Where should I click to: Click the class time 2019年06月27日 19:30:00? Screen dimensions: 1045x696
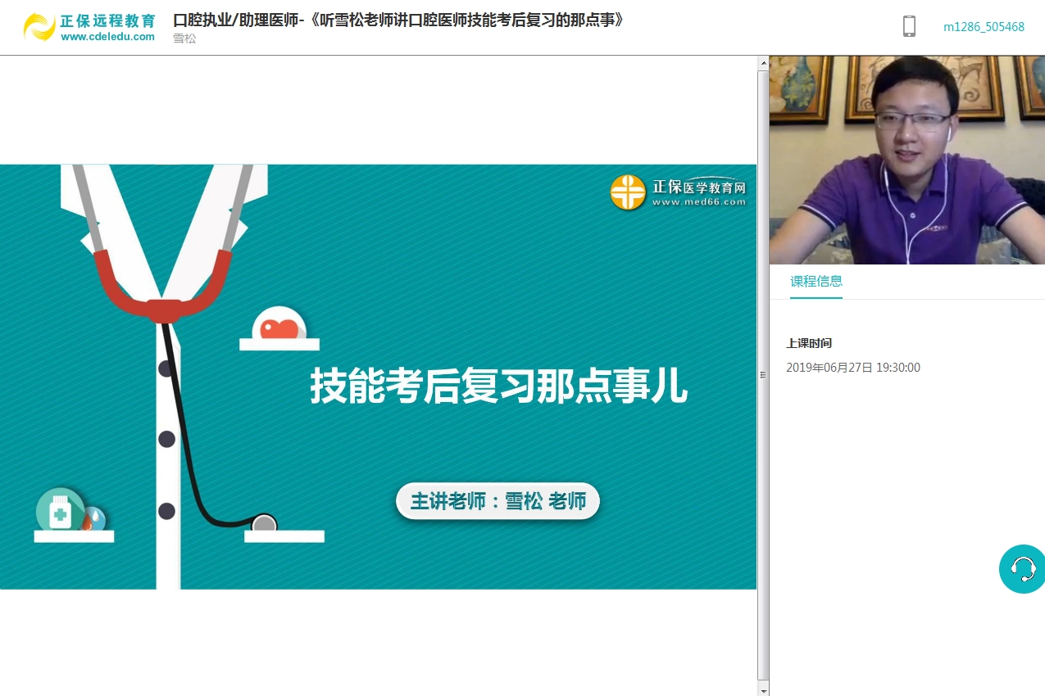pyautogui.click(x=852, y=368)
